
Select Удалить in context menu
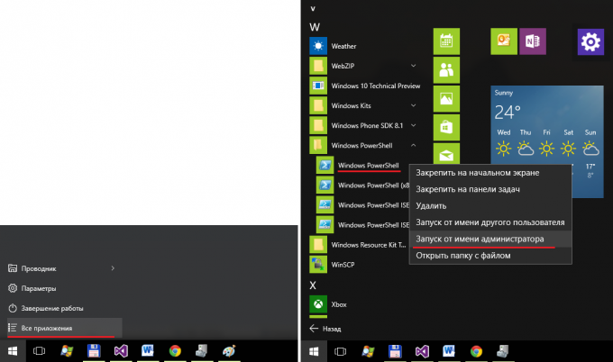tap(490, 206)
